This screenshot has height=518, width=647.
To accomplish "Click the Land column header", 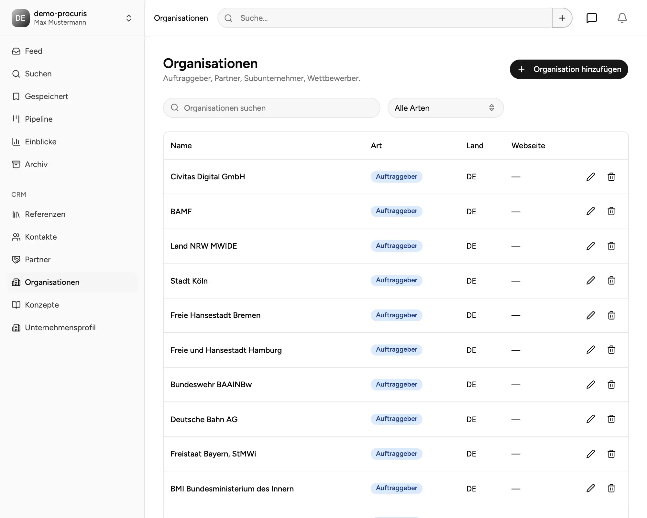I will 475,146.
